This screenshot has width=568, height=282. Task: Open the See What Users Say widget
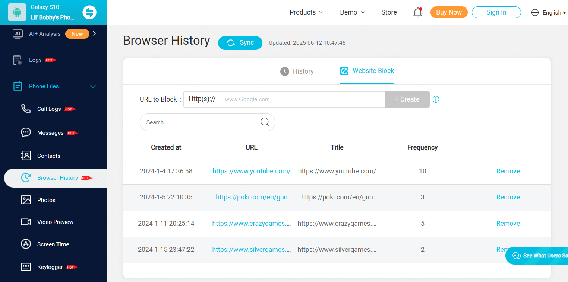point(537,256)
